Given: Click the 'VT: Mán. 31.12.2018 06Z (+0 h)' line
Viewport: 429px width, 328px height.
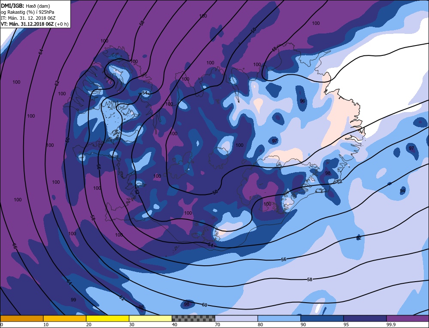Looking at the screenshot, I should click(34, 24).
